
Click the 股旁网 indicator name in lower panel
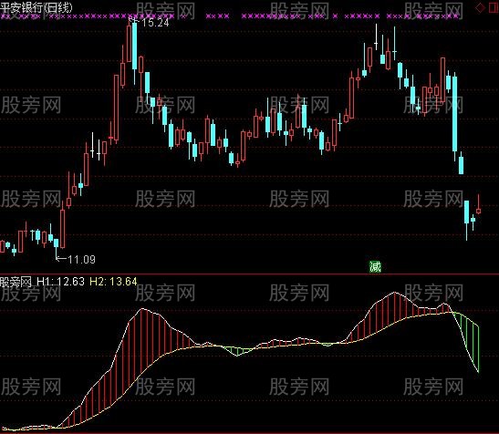click(16, 282)
